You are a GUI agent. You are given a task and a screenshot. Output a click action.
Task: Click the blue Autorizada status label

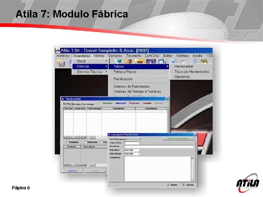click(121, 103)
